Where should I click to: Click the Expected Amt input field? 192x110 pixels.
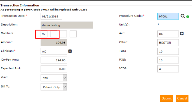click(x=54, y=69)
